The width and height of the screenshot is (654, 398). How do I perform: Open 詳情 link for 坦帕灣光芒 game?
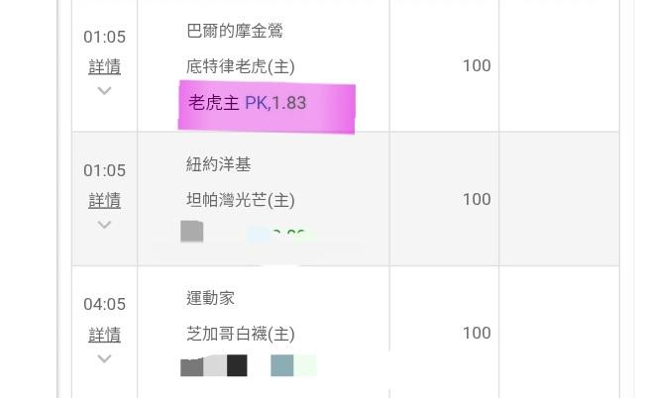[x=104, y=200]
